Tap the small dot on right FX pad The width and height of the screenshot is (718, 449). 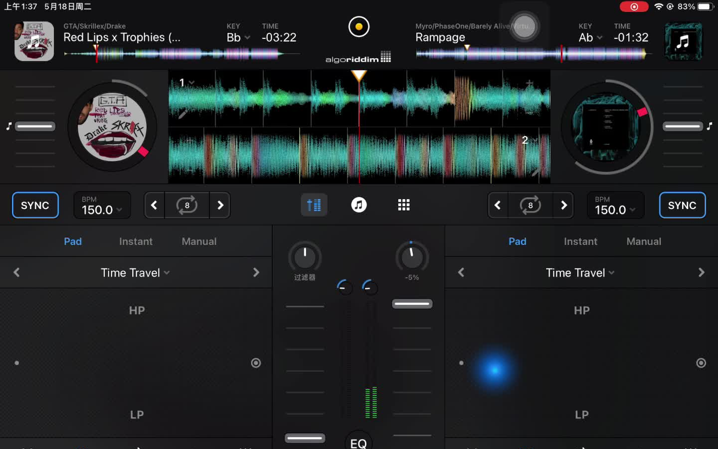(461, 363)
